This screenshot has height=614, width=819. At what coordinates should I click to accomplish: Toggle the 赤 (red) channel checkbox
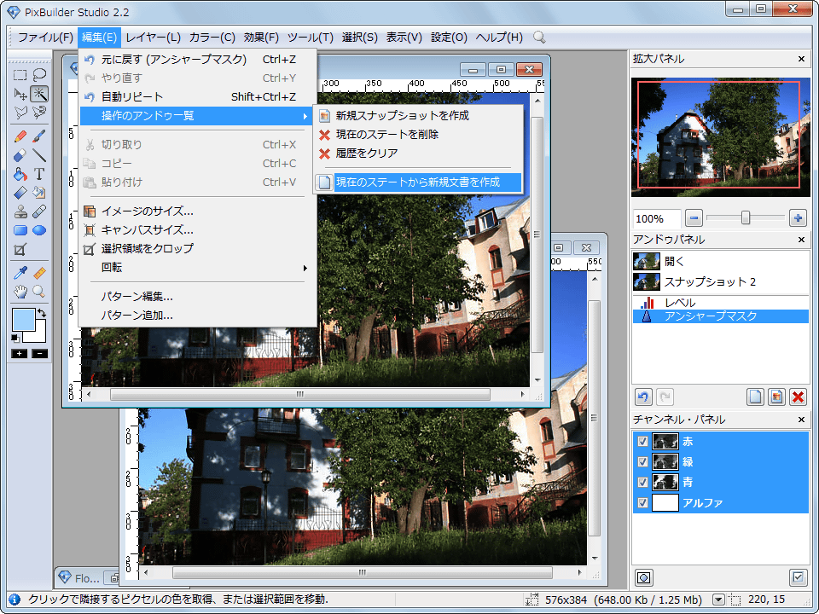pyautogui.click(x=643, y=442)
